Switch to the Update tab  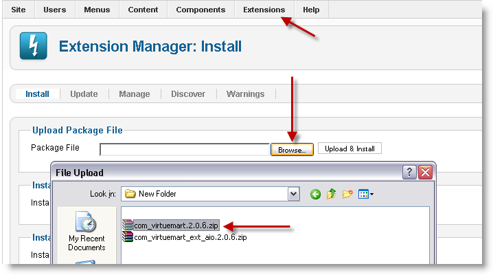pyautogui.click(x=84, y=94)
